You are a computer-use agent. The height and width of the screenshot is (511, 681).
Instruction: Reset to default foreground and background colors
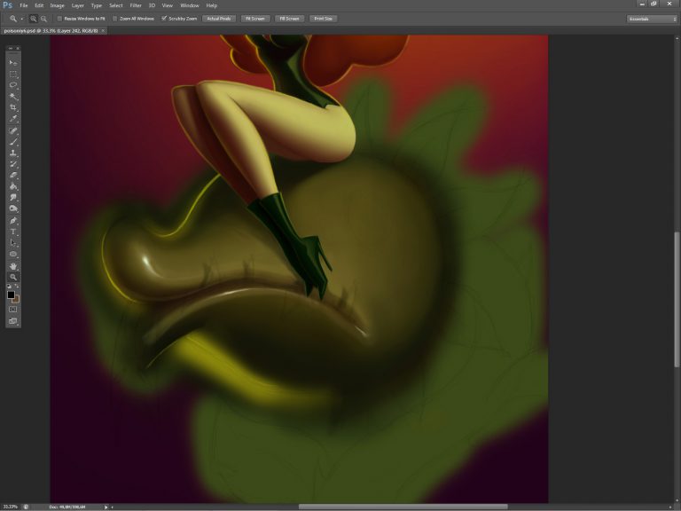point(9,287)
